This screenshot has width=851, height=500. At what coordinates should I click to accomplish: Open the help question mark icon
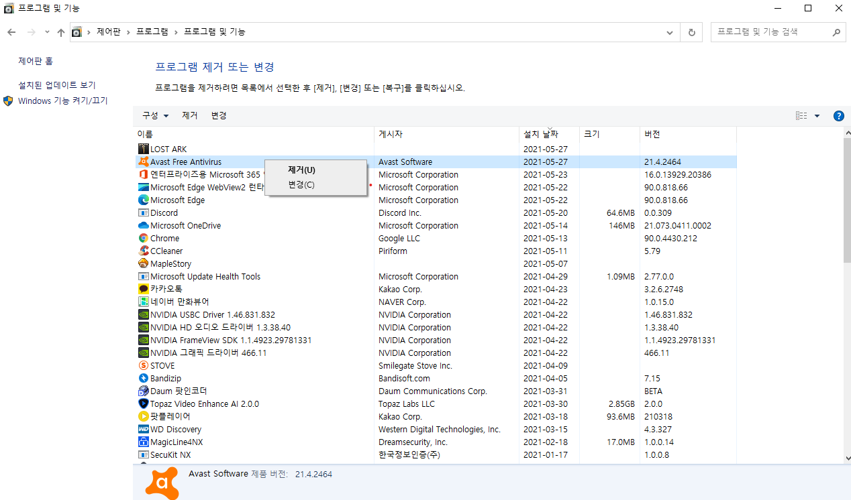coord(838,115)
